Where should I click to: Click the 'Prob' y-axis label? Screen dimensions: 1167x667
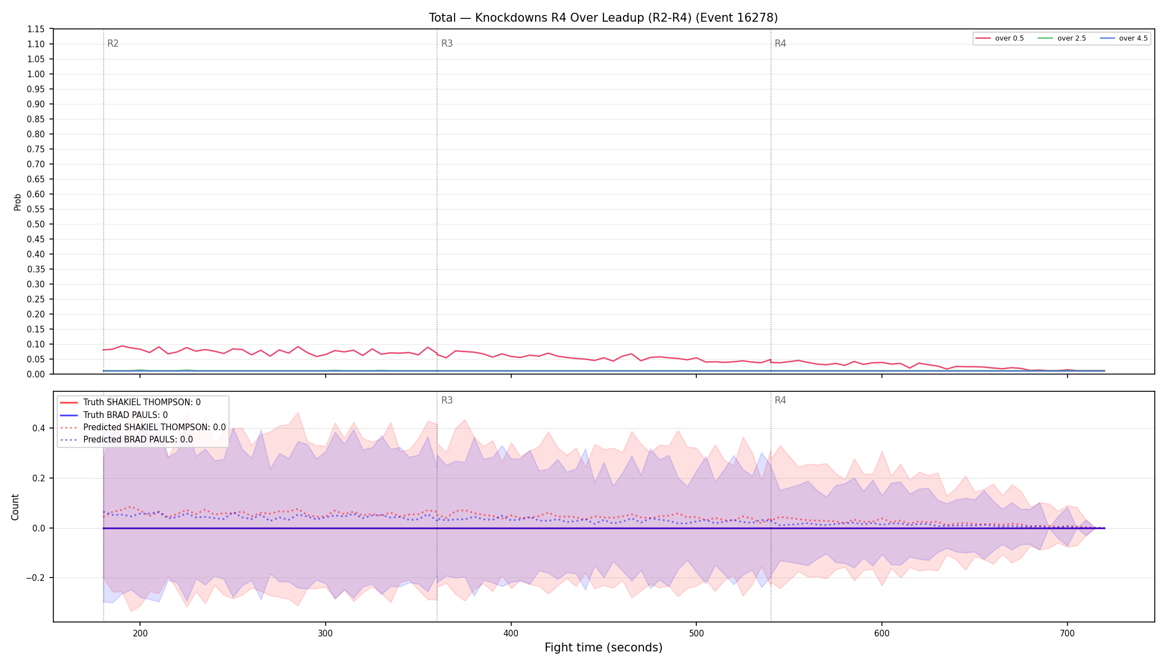pos(17,202)
